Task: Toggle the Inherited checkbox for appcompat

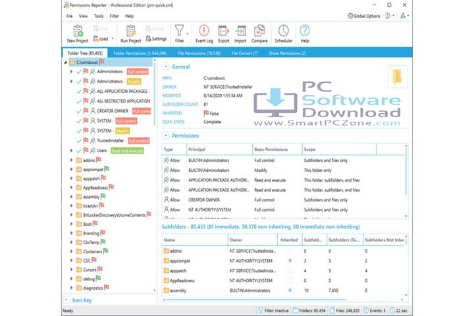Action: pyautogui.click(x=290, y=261)
